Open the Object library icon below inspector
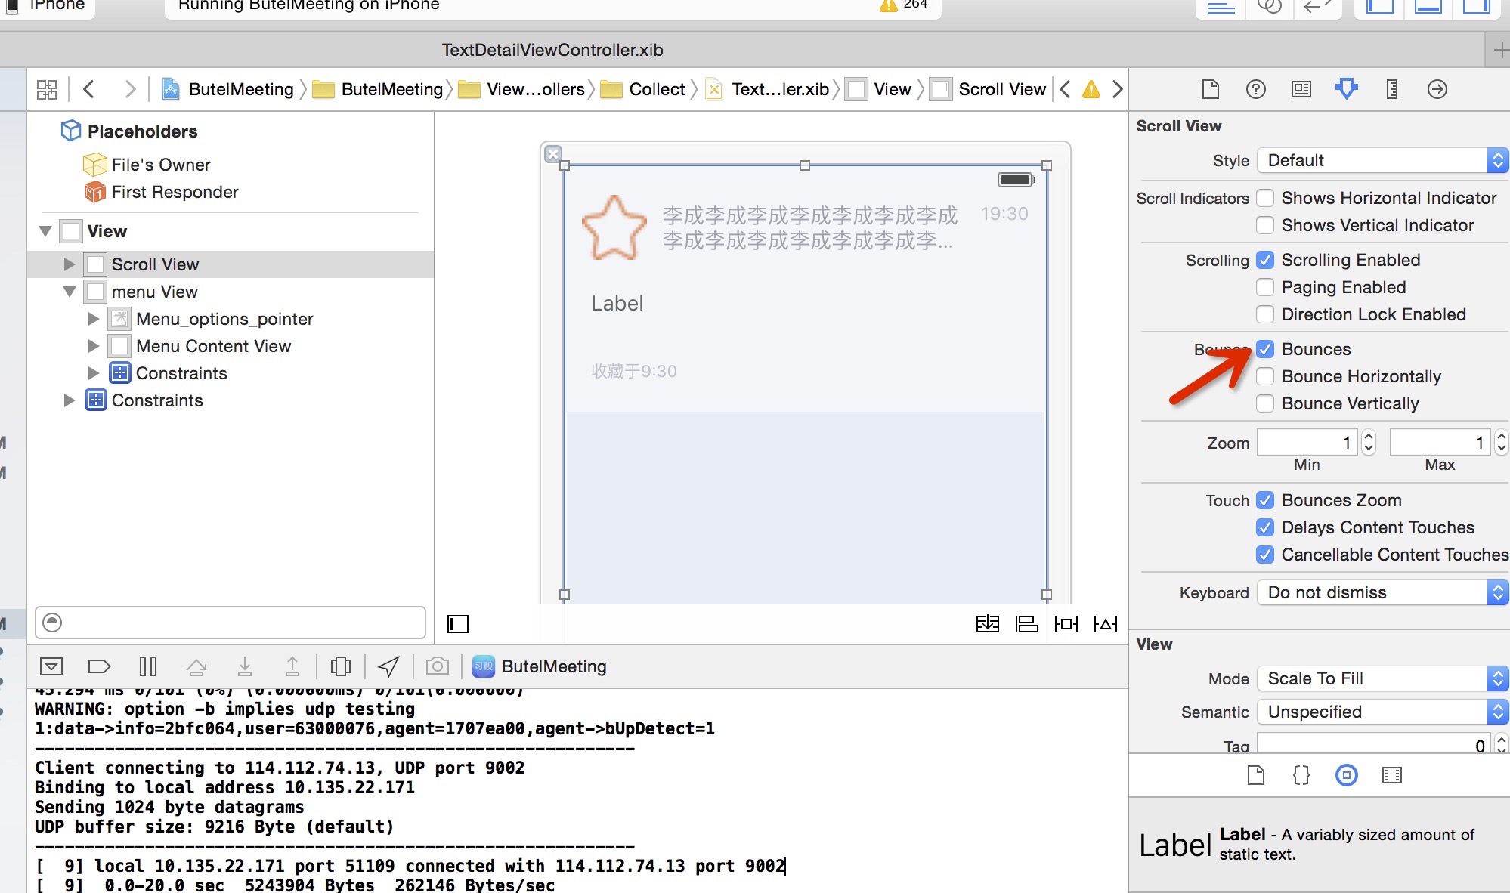 [1348, 775]
